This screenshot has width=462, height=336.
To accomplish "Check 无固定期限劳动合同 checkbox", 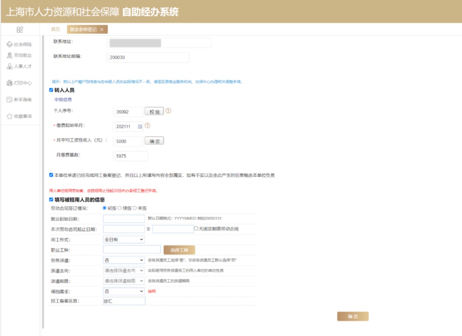I will coord(196,229).
